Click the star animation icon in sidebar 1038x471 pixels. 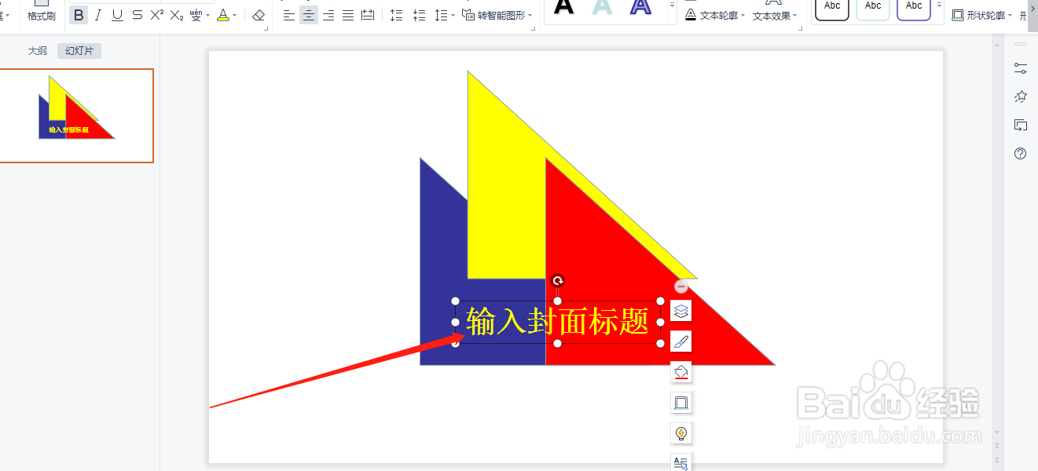click(1021, 97)
